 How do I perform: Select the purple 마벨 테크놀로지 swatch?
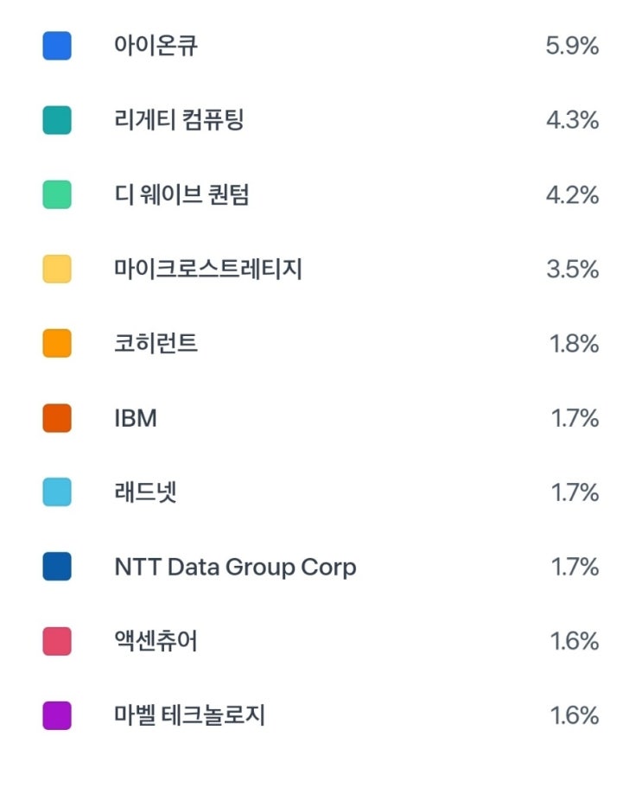tap(57, 715)
